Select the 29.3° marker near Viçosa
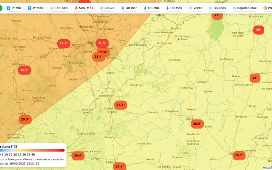 pyautogui.click(x=197, y=124)
